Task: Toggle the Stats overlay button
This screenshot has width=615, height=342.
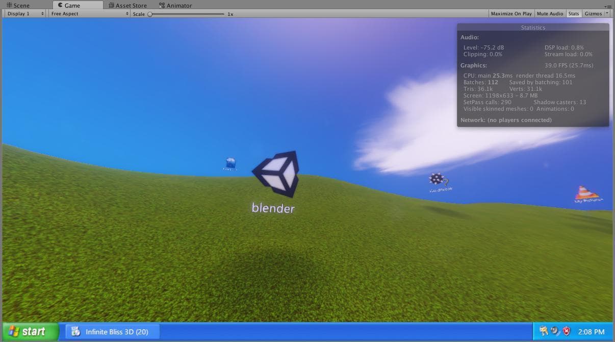Action: (x=574, y=14)
